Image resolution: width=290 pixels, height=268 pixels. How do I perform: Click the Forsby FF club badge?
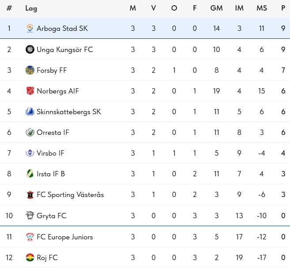(x=30, y=70)
